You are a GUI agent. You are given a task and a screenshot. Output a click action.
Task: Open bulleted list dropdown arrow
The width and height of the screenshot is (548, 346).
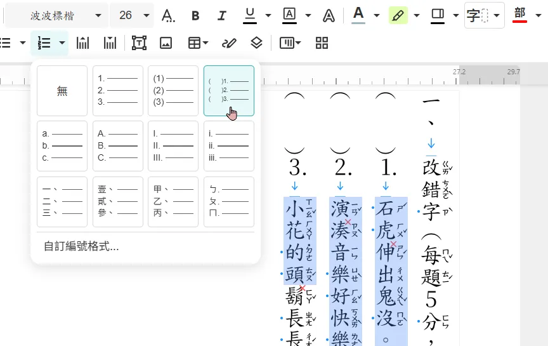coord(23,43)
